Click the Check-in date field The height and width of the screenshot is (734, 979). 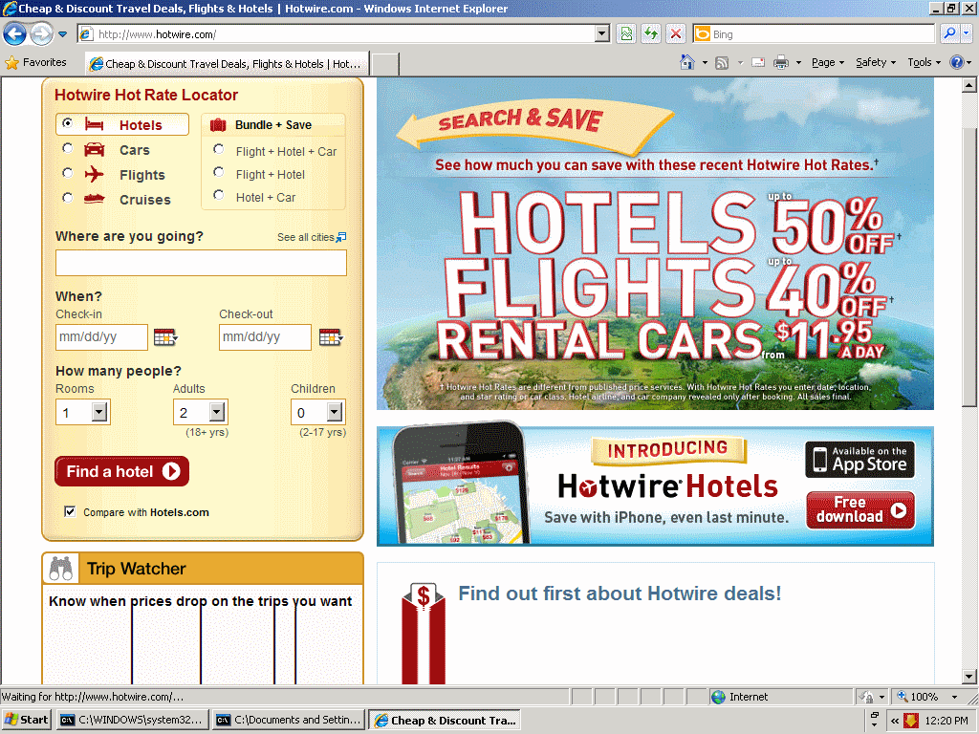tap(101, 337)
